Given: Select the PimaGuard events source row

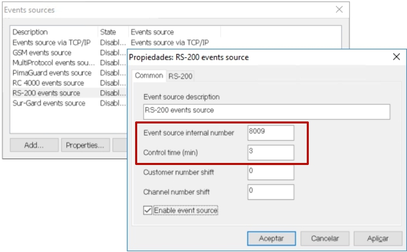Looking at the screenshot, I should click(52, 73).
